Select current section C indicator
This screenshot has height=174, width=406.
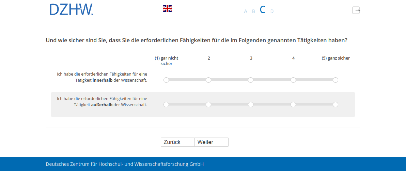point(263,10)
